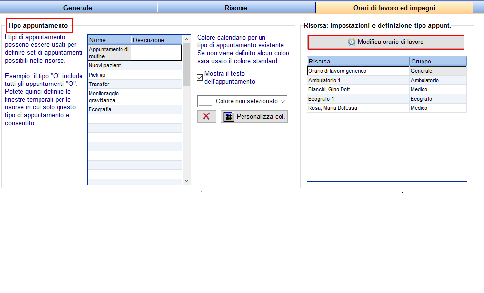The width and height of the screenshot is (484, 293).
Task: Switch to the Generale tab
Action: [78, 8]
